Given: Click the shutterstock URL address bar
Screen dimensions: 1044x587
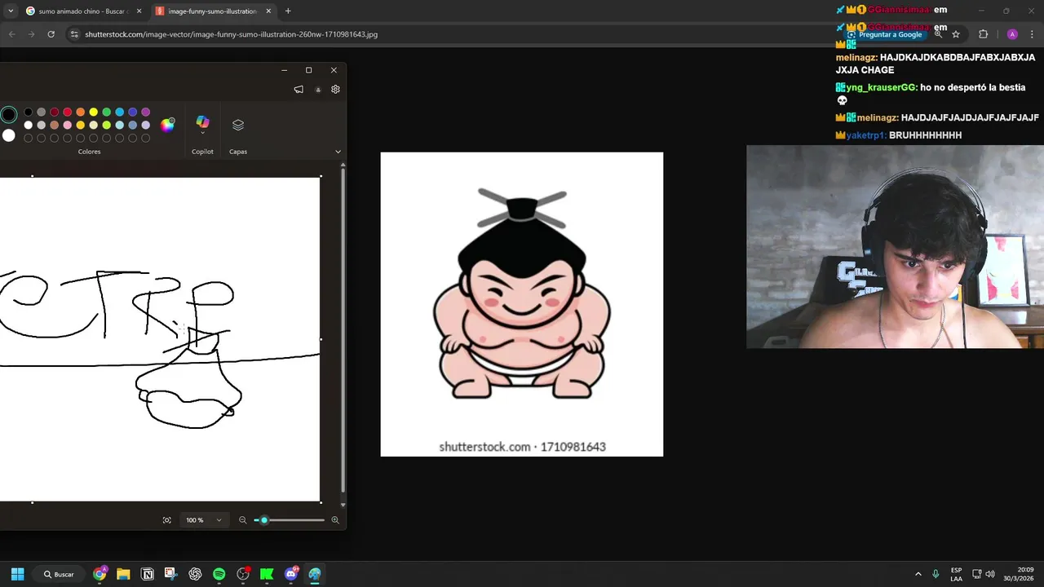Looking at the screenshot, I should (231, 34).
